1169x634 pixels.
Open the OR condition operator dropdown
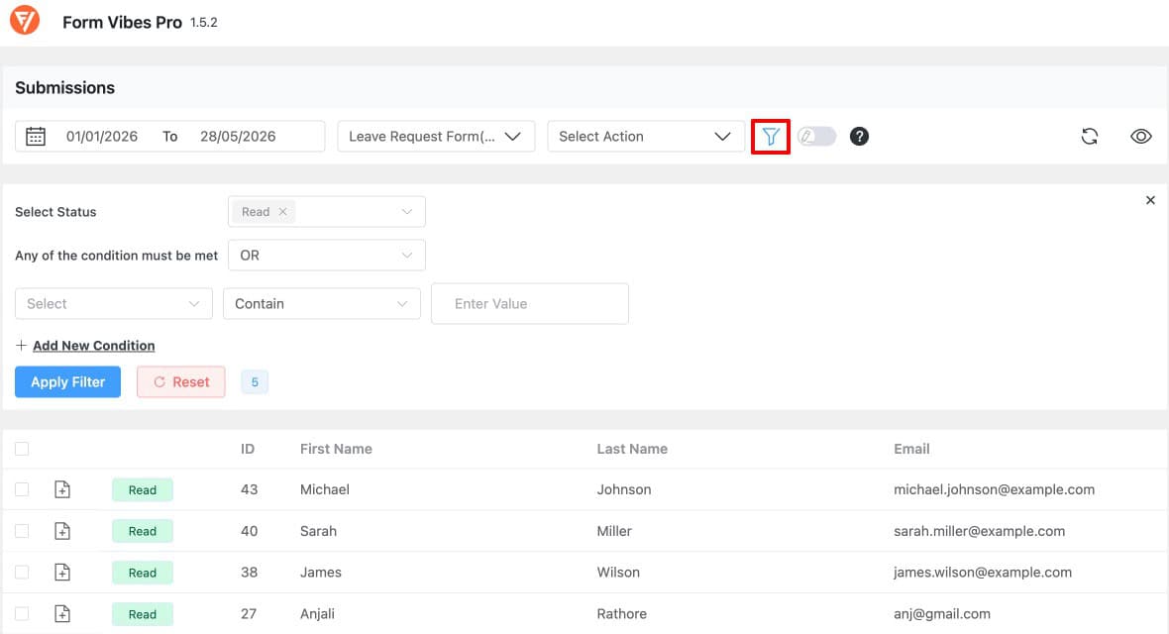pos(327,256)
